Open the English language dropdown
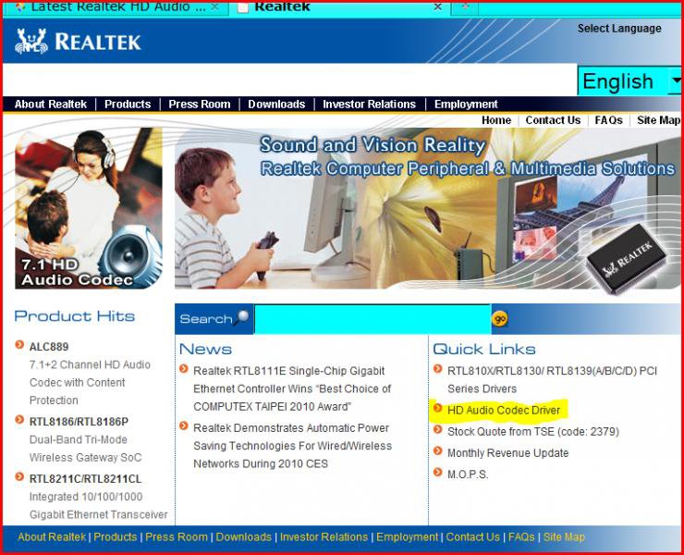This screenshot has width=684, height=555. 629,81
